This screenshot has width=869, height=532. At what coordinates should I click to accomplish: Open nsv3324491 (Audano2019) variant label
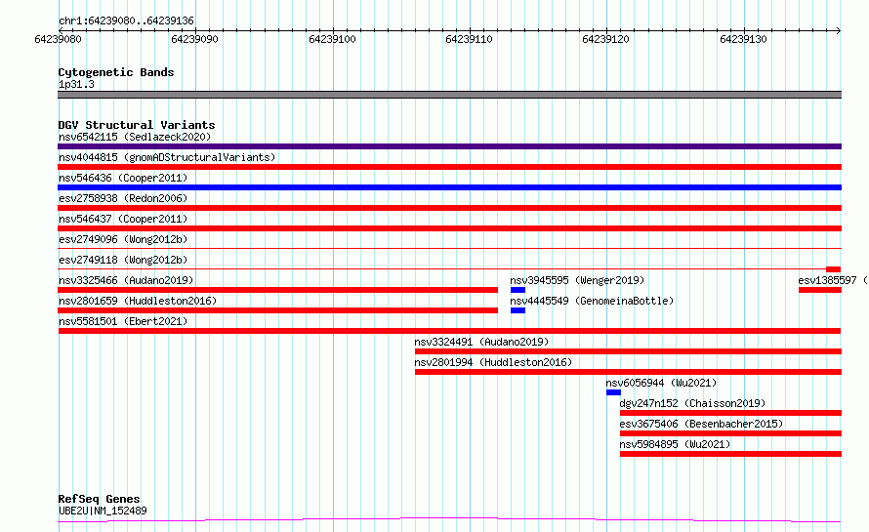click(481, 342)
